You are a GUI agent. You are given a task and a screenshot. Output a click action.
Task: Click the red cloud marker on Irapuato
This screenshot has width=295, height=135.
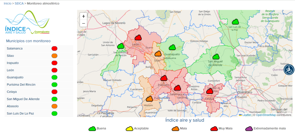164,78
